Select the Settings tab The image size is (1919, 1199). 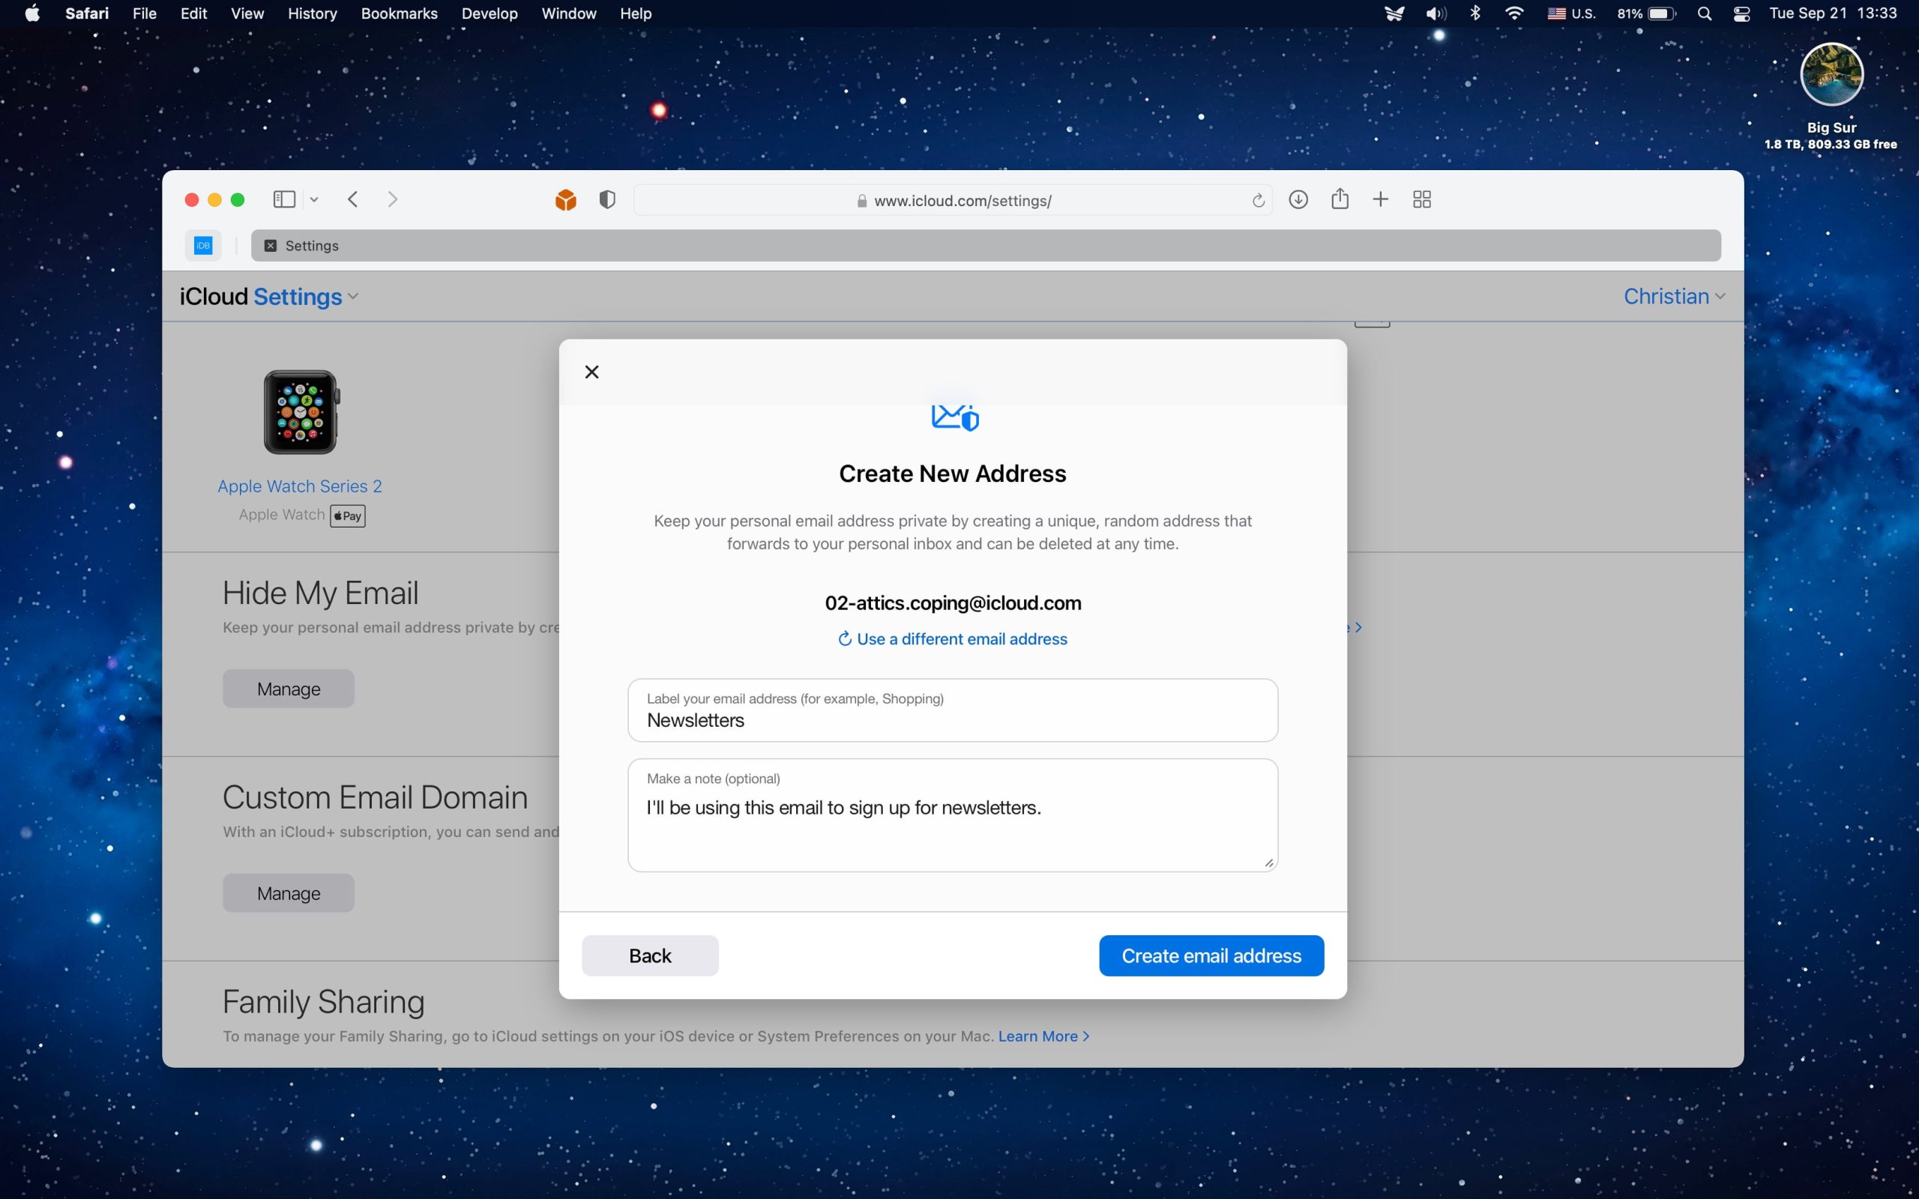tap(986, 246)
